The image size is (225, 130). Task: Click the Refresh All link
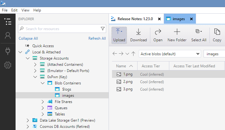(x=97, y=38)
